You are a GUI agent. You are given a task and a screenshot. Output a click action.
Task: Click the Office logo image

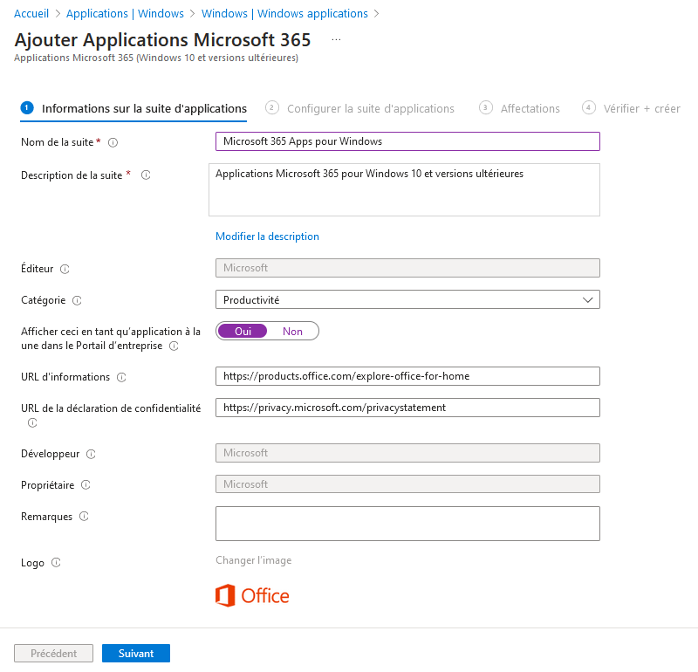pos(252,596)
